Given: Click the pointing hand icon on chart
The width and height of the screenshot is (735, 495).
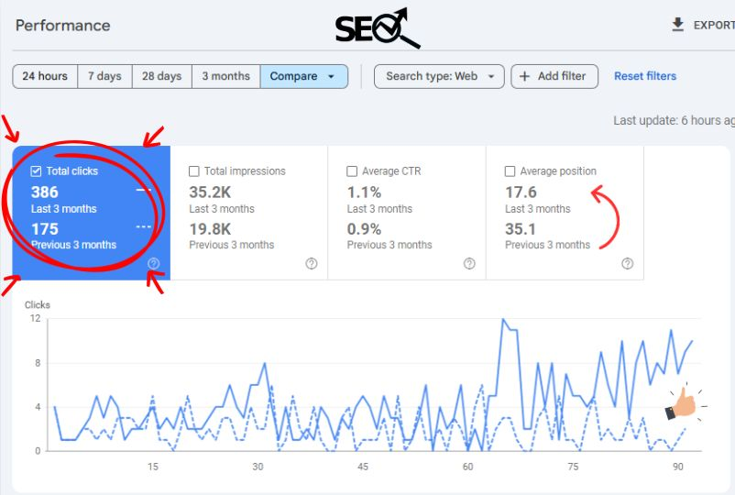Looking at the screenshot, I should [681, 403].
